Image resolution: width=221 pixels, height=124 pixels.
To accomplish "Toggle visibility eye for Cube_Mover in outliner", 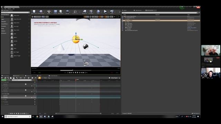I will 122,21.
